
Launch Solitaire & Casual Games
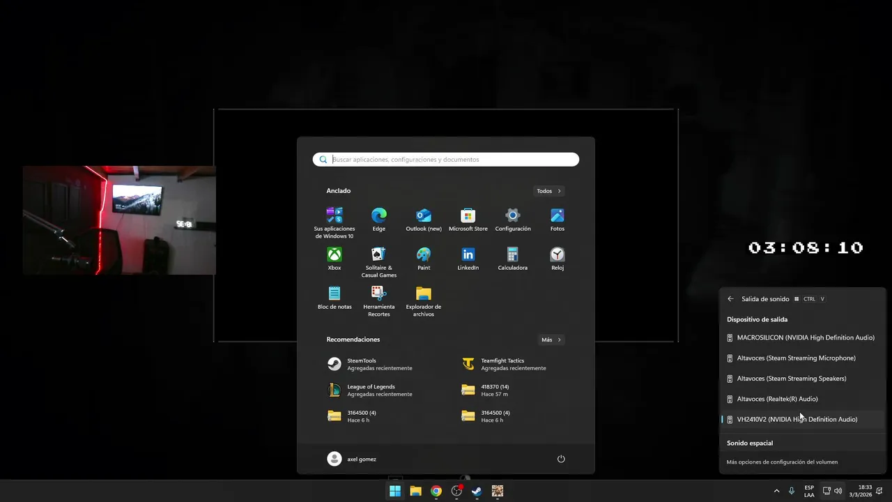(x=379, y=261)
